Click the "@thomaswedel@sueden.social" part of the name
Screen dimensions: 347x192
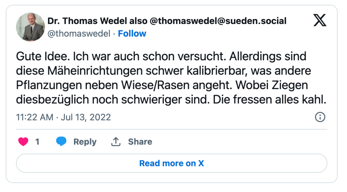pos(218,21)
